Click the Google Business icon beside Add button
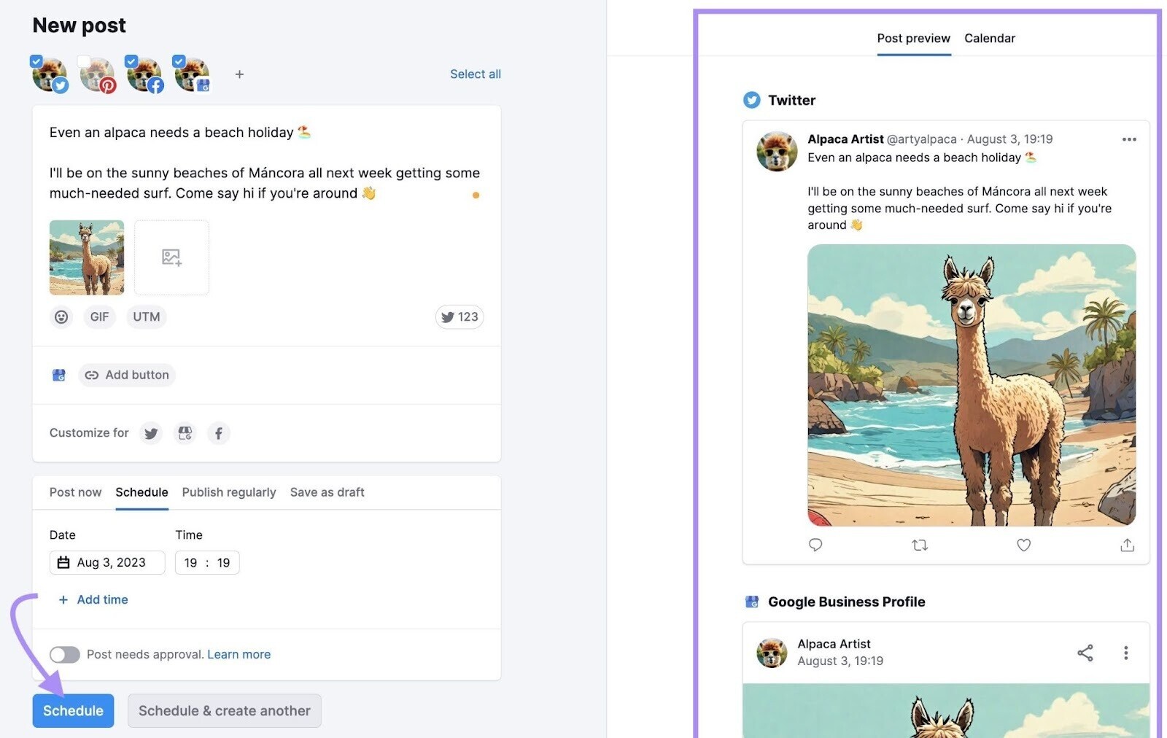This screenshot has width=1167, height=738. (59, 375)
